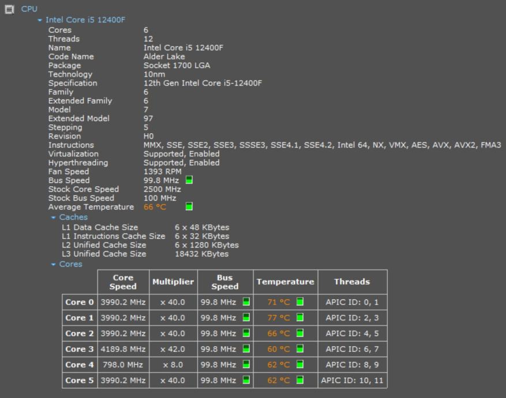Click the Stock Core Speed value 2500 MHz
The width and height of the screenshot is (506, 398).
pos(162,189)
